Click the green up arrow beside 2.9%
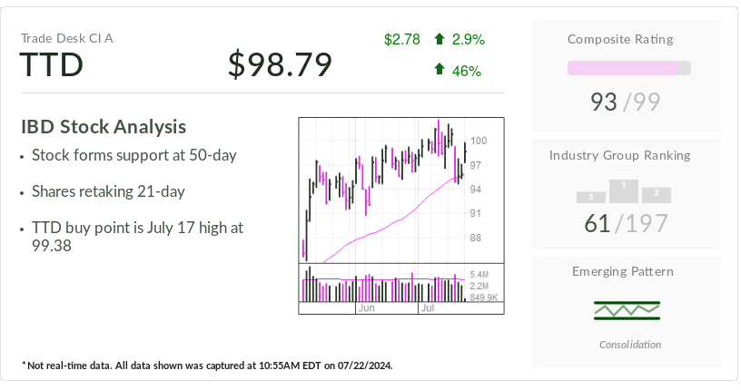 pos(440,39)
